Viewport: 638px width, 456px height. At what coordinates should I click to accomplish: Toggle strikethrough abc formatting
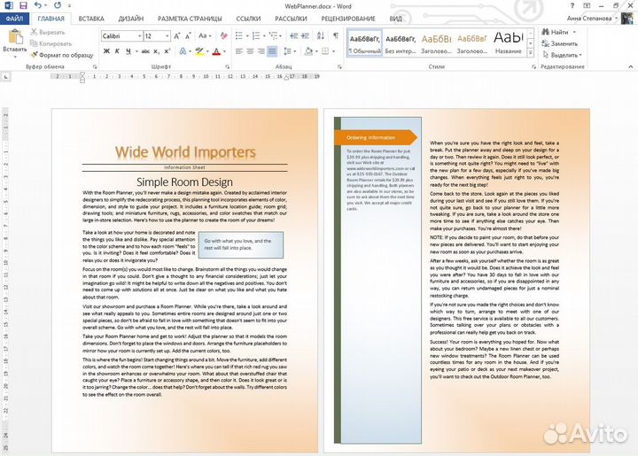[x=145, y=51]
